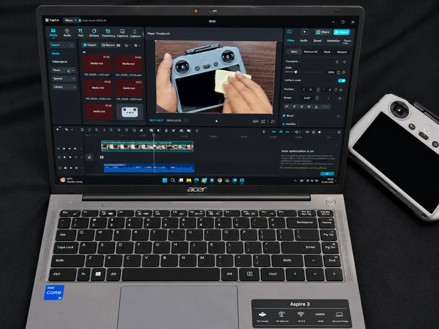Click the pencil cover edit icon on timeline

tap(90, 157)
